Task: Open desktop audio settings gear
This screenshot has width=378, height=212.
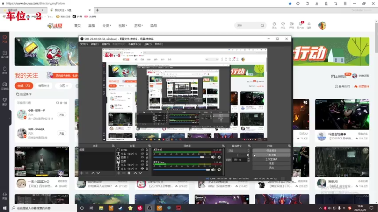Action: 219,157
